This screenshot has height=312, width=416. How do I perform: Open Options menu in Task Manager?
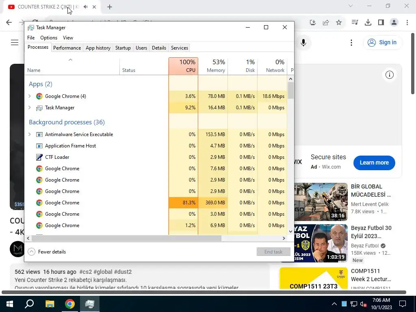[49, 38]
